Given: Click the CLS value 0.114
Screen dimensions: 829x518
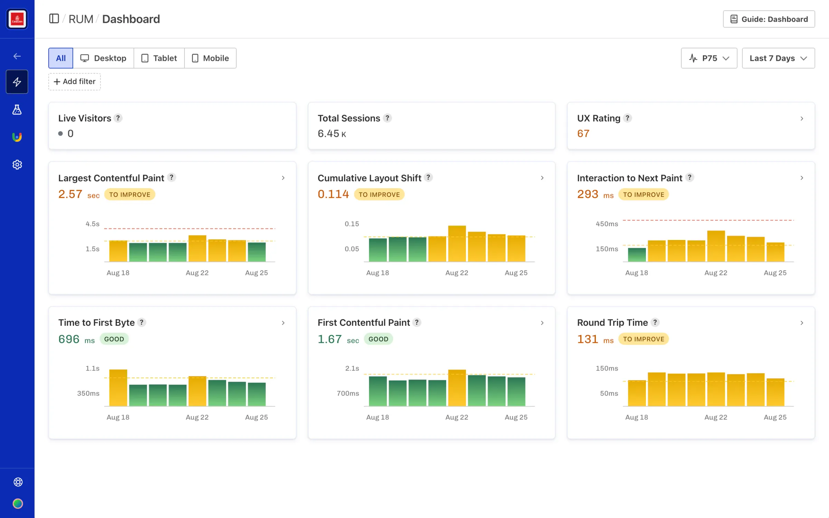Looking at the screenshot, I should pos(333,194).
